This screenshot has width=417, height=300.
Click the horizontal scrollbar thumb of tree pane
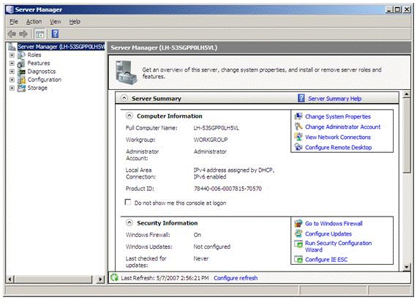(53, 280)
